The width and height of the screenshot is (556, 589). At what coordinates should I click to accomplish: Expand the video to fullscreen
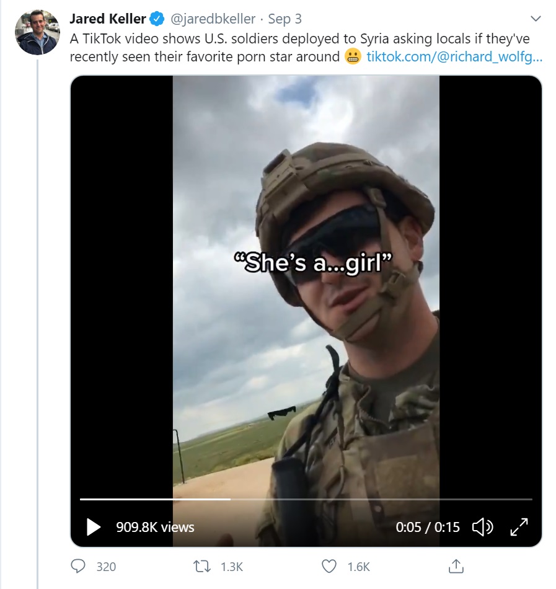tap(519, 528)
